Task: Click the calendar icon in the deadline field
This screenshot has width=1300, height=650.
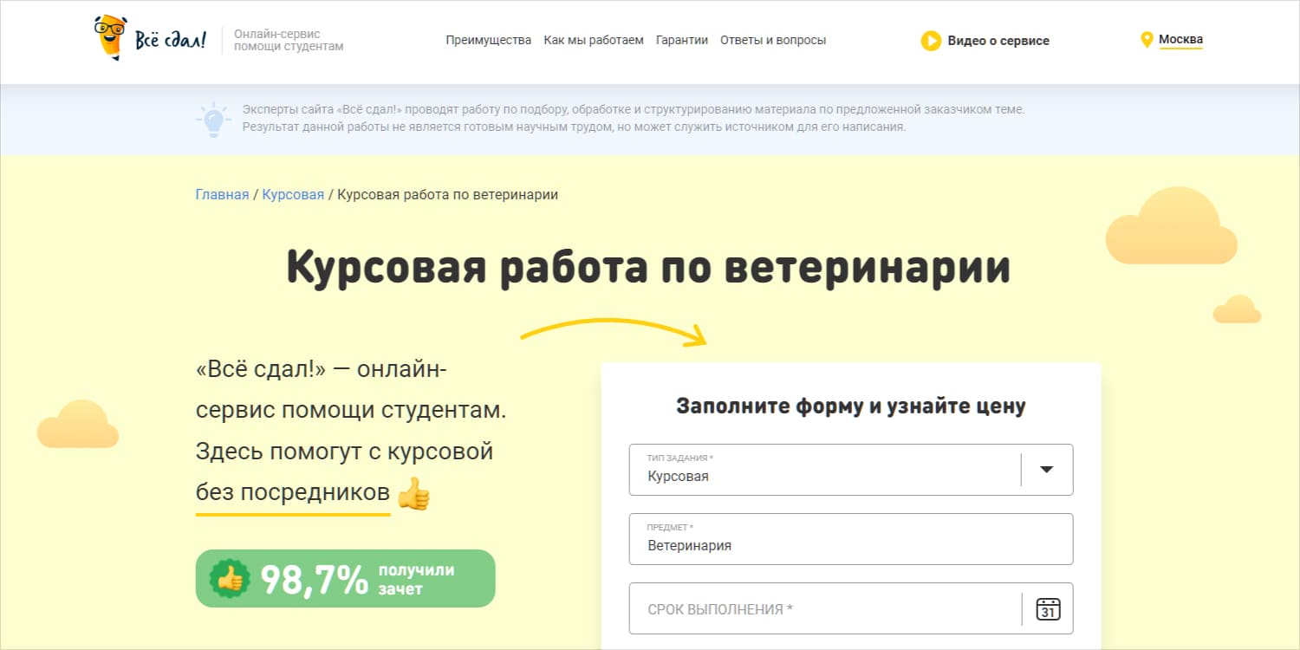Action: pos(1049,609)
